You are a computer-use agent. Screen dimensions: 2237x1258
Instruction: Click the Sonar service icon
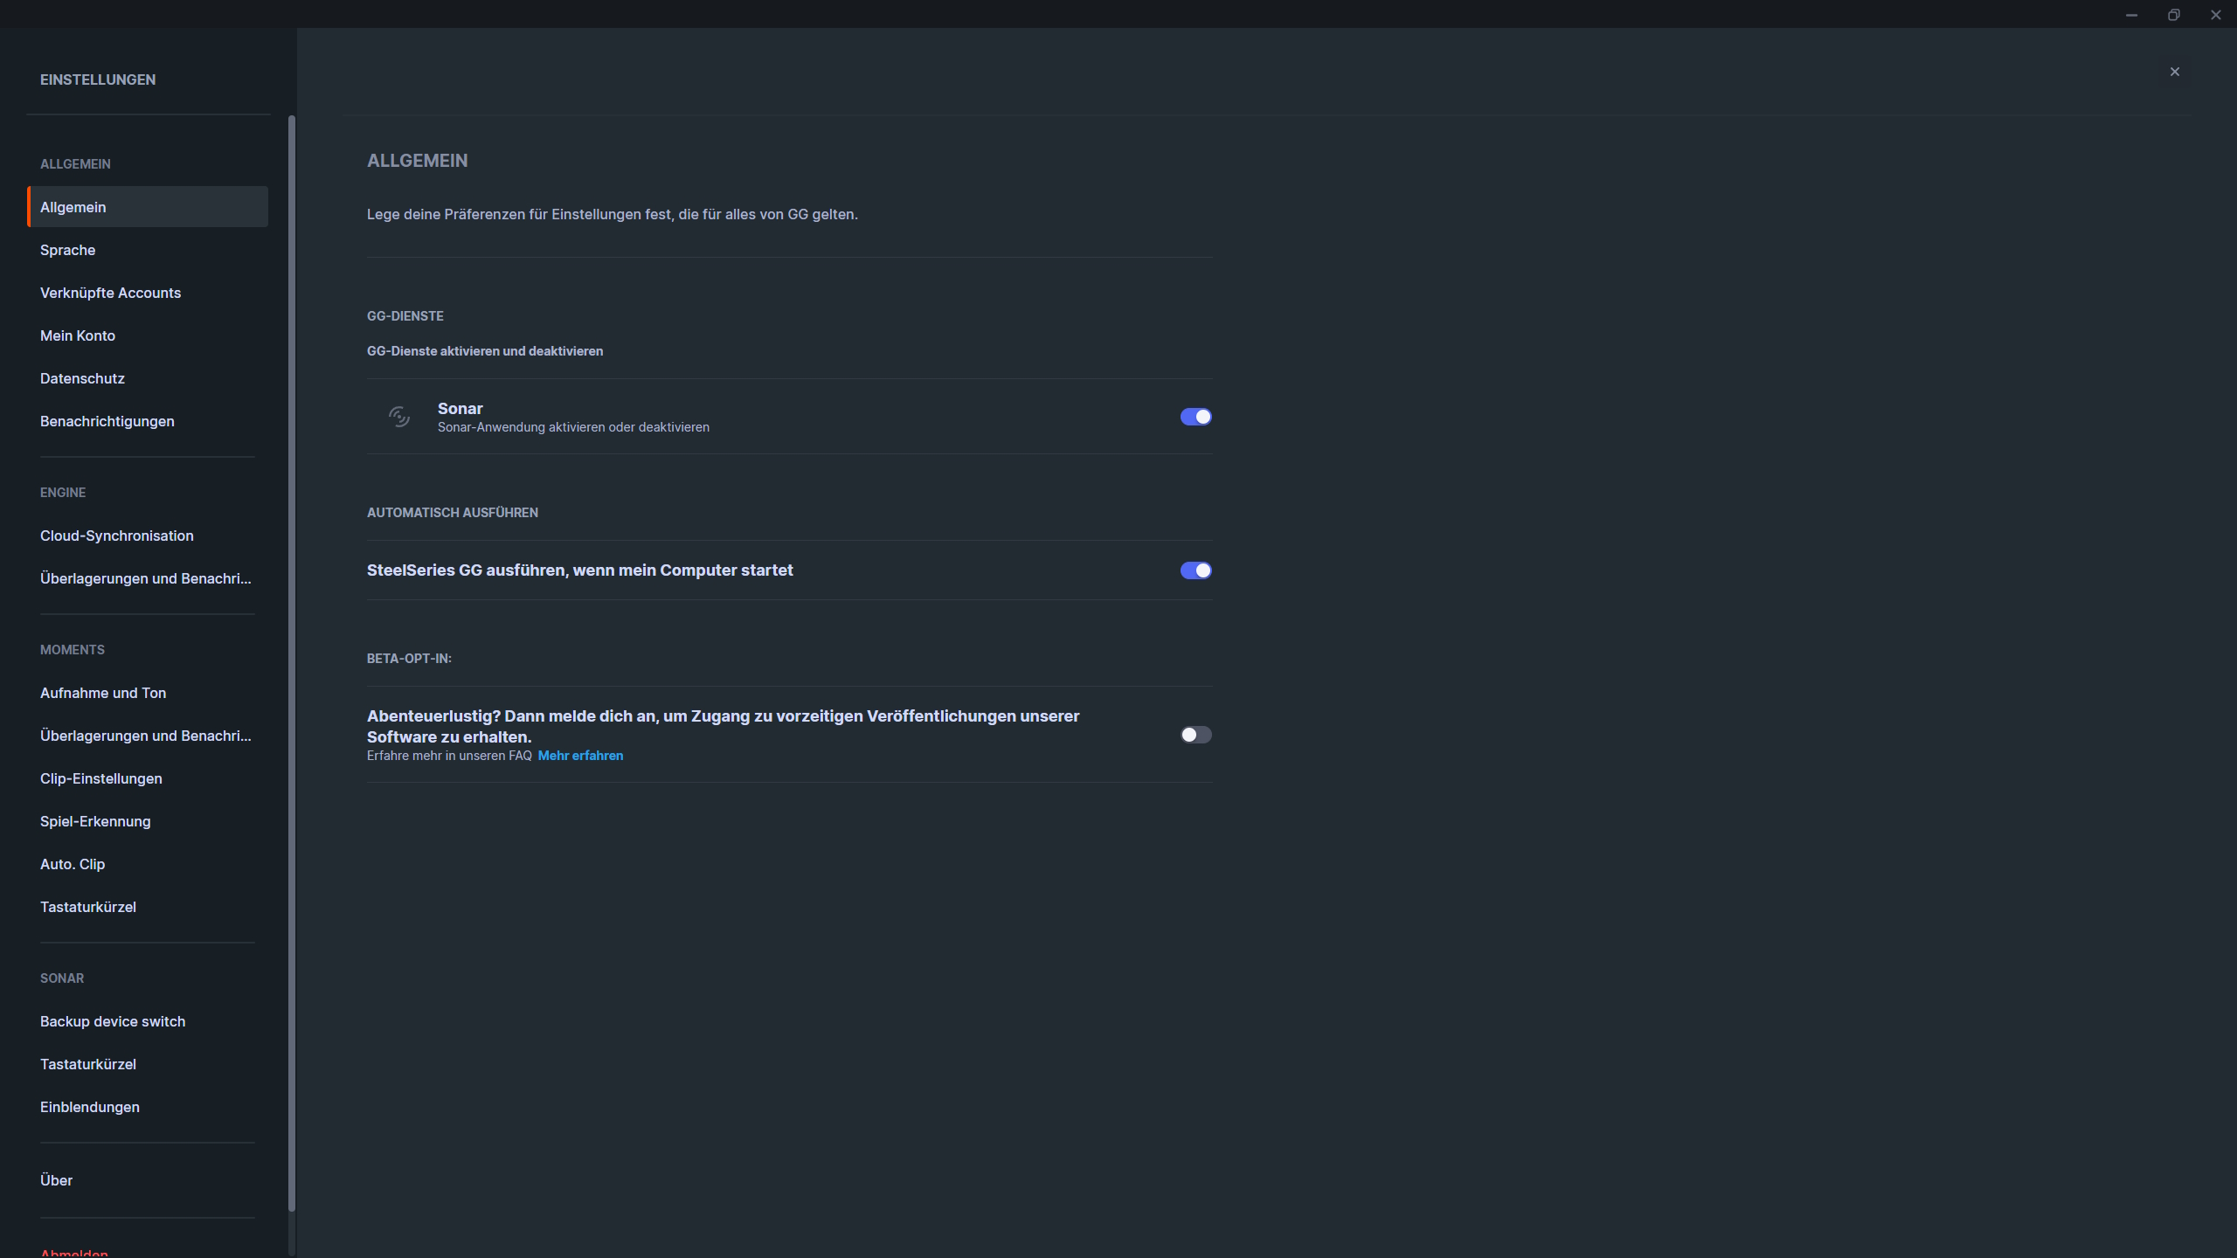pyautogui.click(x=399, y=417)
